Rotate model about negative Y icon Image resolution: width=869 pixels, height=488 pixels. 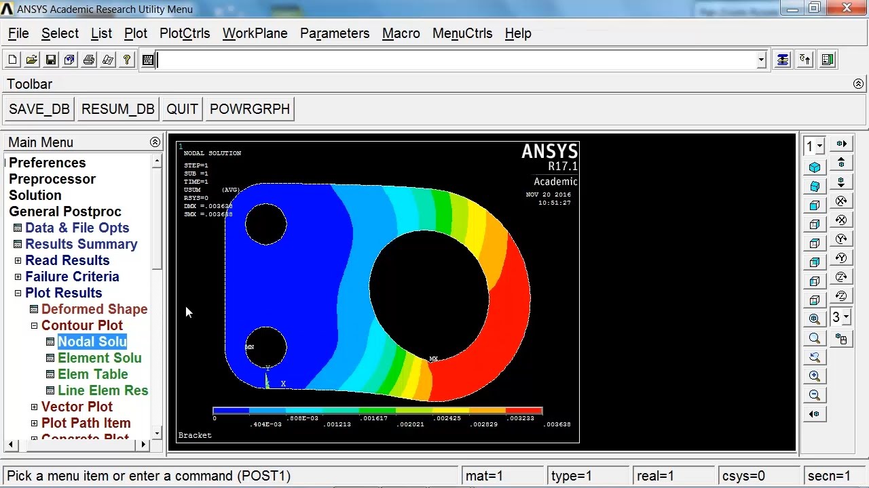(x=842, y=258)
